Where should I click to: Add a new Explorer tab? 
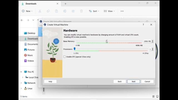coord(65,4)
